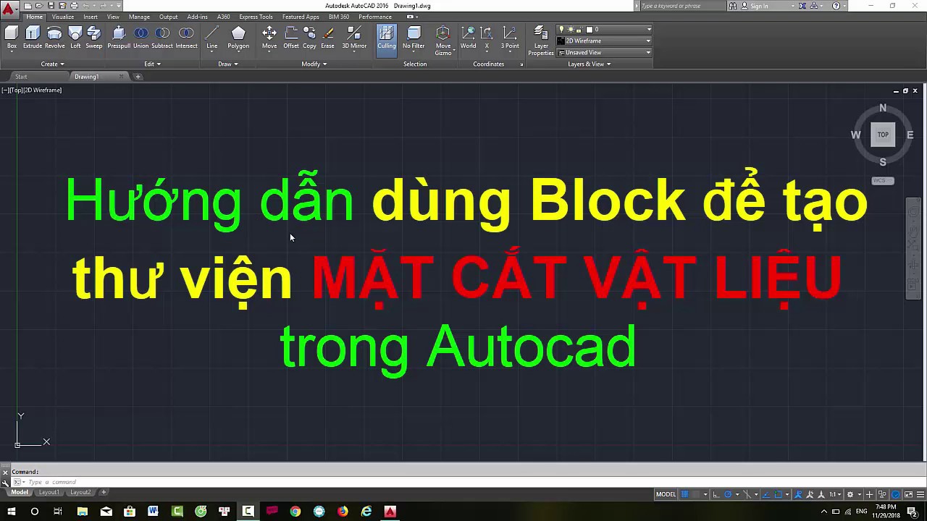
Task: Choose the 3 Point UCS tool
Action: [x=510, y=37]
